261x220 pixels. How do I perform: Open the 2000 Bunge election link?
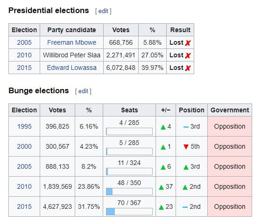pyautogui.click(x=24, y=146)
